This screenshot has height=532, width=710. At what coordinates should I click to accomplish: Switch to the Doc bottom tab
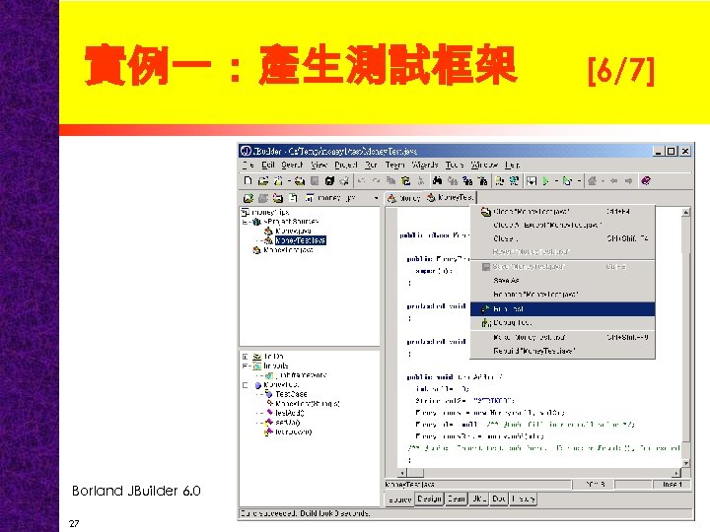coord(499,499)
